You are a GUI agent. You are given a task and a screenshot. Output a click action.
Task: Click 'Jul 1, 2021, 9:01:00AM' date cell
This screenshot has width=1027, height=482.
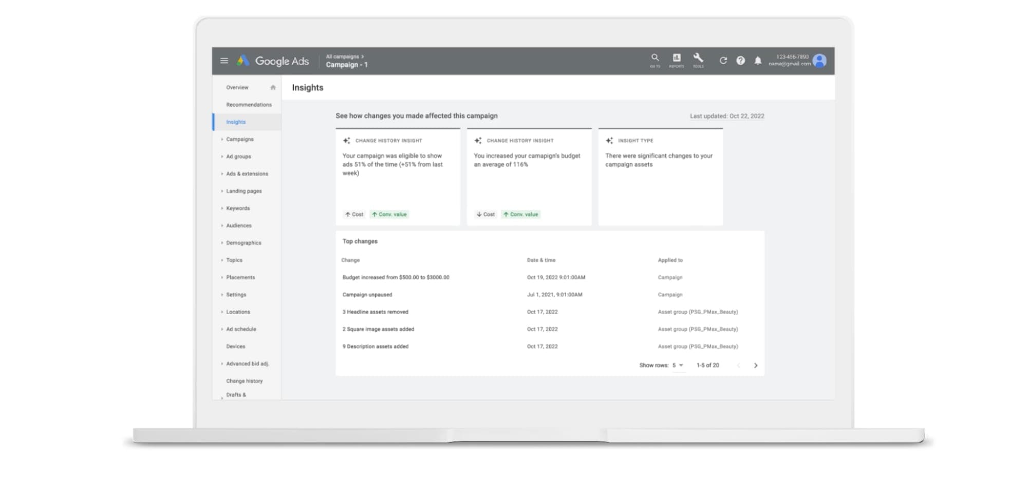(x=554, y=295)
